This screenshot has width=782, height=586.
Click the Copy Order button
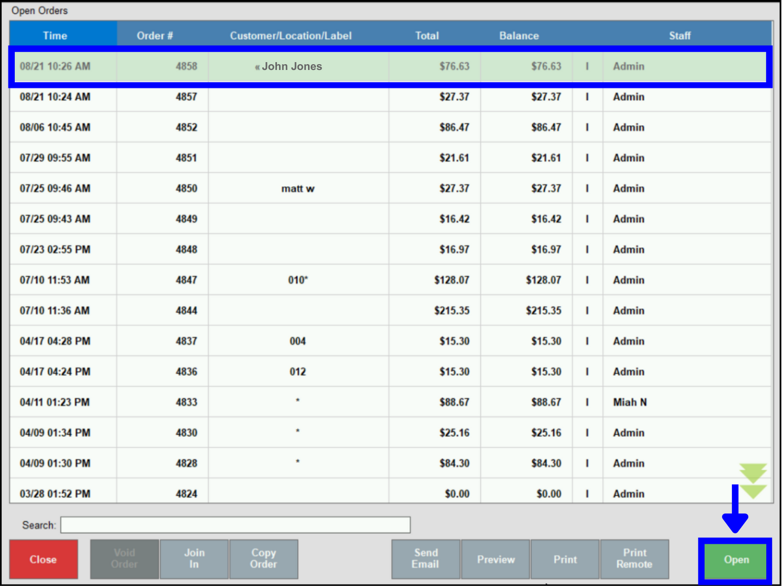pyautogui.click(x=263, y=559)
